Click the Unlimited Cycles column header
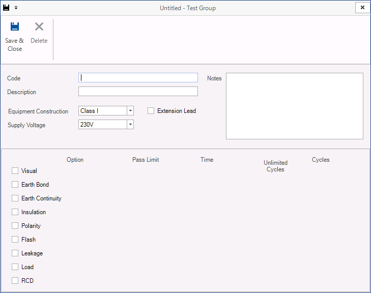The height and width of the screenshot is (293, 371). [x=275, y=166]
